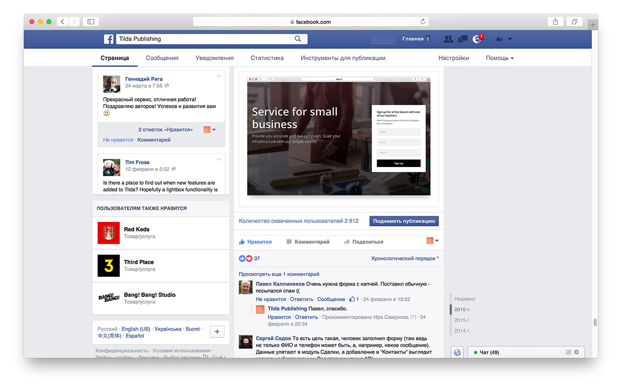Image resolution: width=622 pixels, height=392 pixels.
Task: Open chat settings gear icon
Action: (x=576, y=352)
